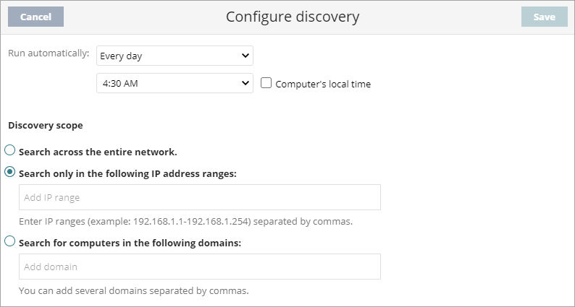Click the 'Computer's local time' label text

323,84
